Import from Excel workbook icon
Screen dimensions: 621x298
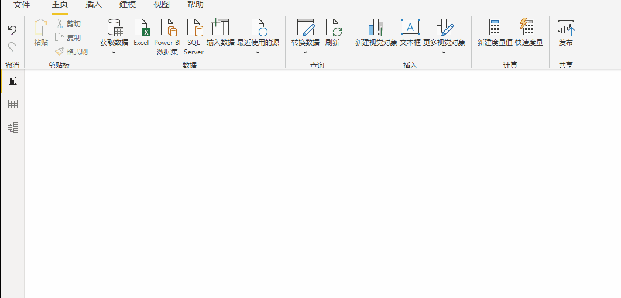(x=142, y=28)
